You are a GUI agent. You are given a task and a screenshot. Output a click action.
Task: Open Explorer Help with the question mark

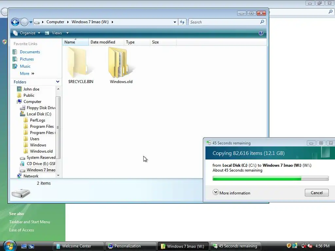[x=261, y=33]
